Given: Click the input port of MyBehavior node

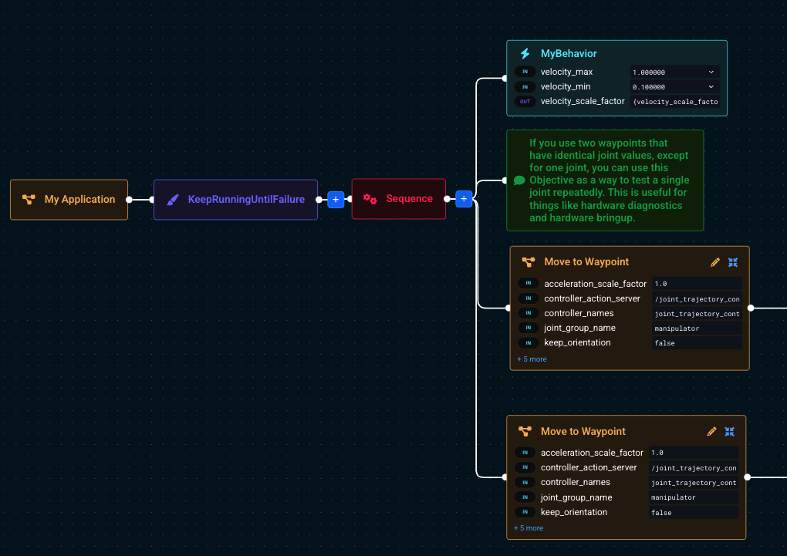Looking at the screenshot, I should [505, 79].
